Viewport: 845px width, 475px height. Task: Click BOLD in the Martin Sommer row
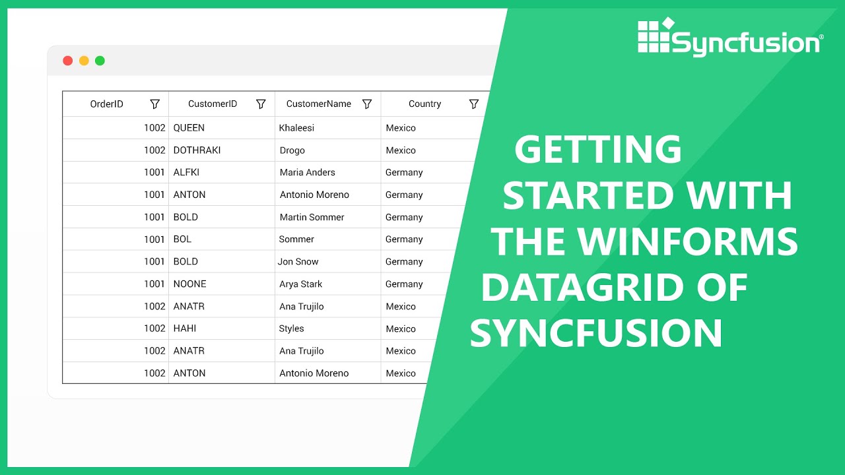tap(222, 217)
